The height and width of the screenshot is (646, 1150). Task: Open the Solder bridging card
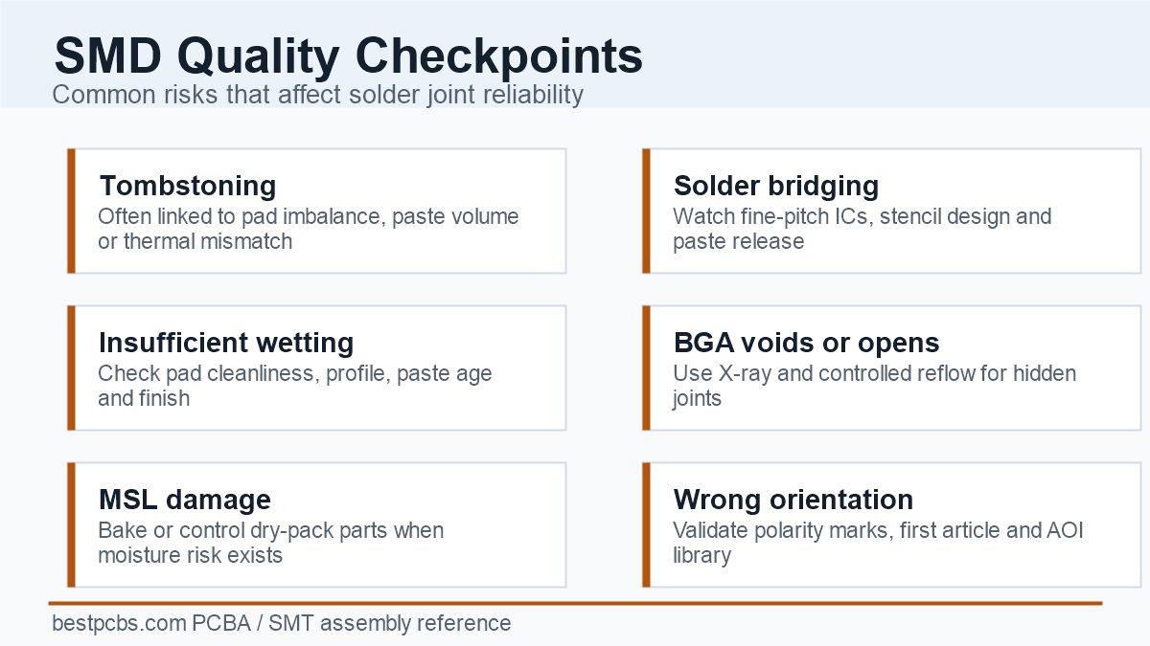pyautogui.click(x=892, y=211)
